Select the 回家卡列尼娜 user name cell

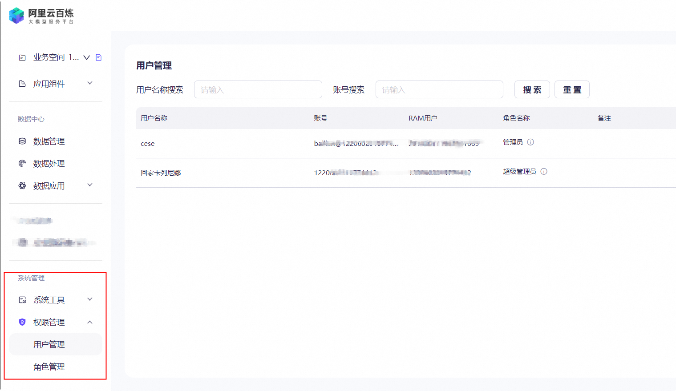161,173
